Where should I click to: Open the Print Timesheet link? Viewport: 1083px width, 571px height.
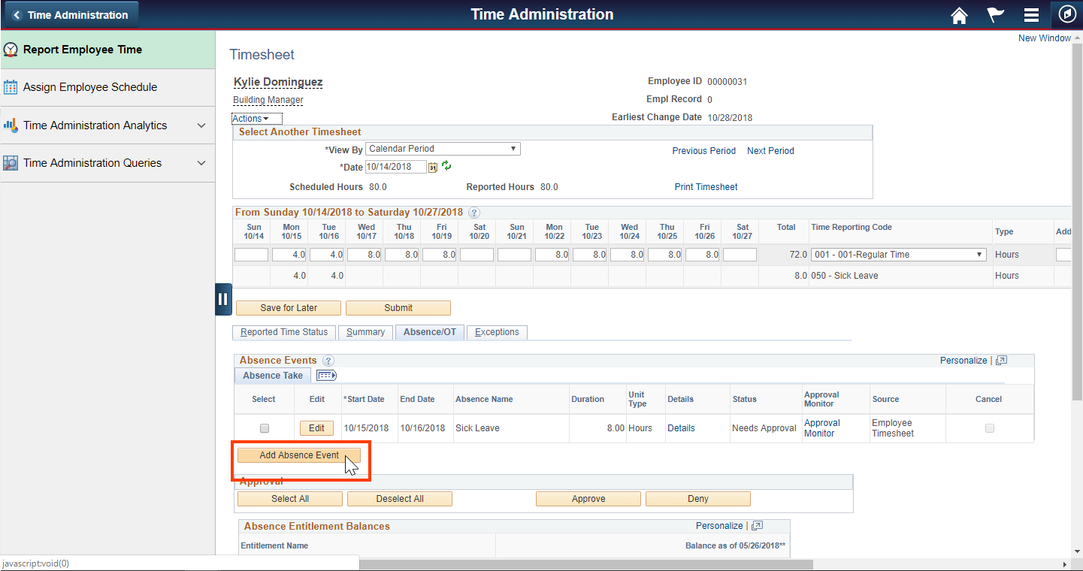pos(705,186)
